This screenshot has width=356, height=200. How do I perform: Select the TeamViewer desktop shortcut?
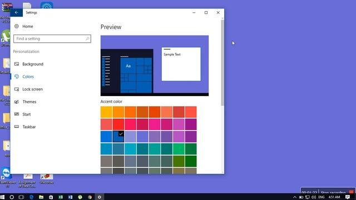click(7, 177)
